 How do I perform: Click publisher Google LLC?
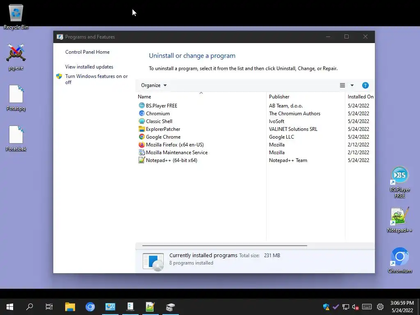click(281, 137)
